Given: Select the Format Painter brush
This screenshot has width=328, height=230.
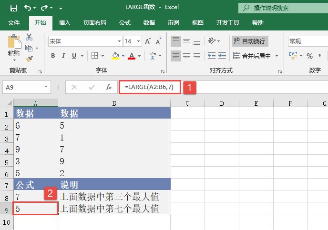Looking at the screenshot, I should pyautogui.click(x=29, y=59).
